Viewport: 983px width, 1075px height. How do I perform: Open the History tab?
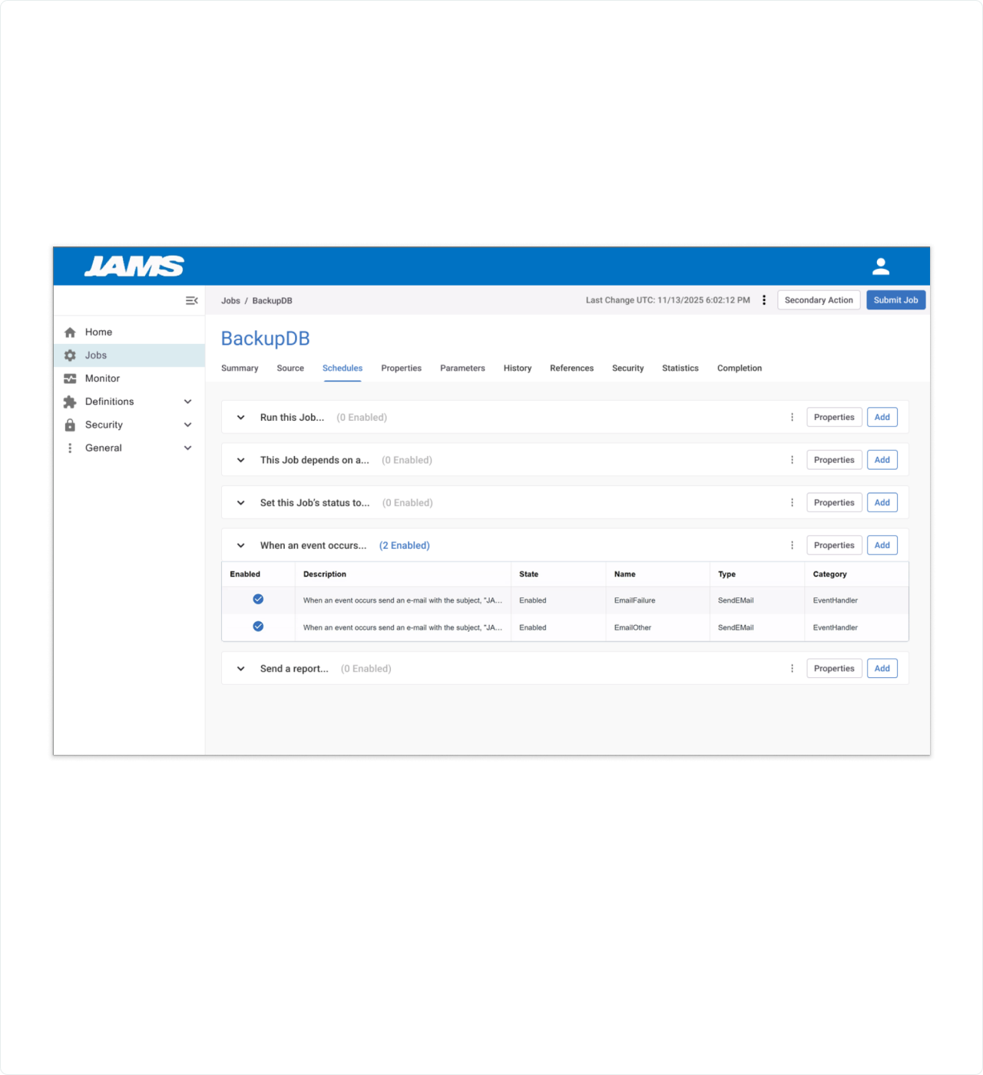517,369
